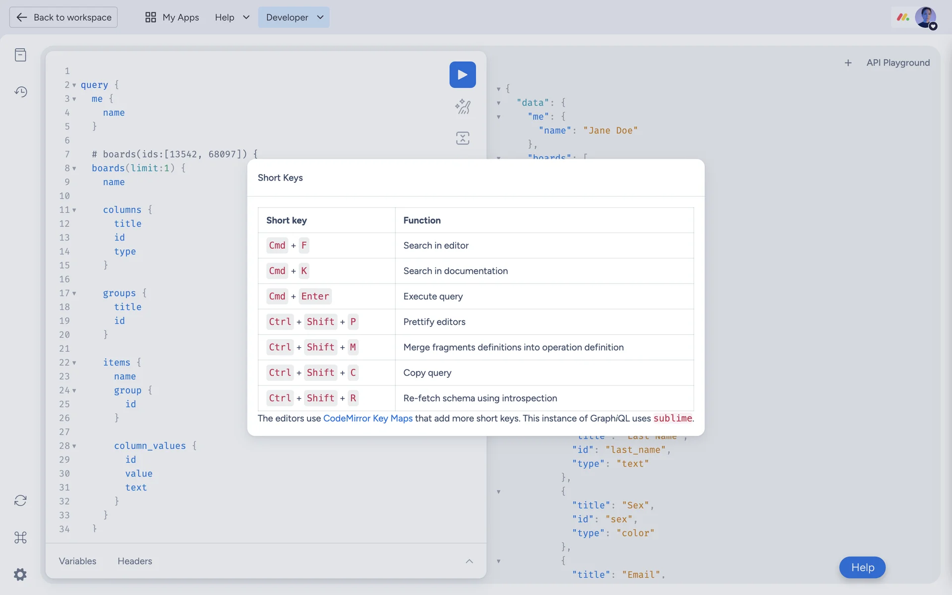The image size is (952, 595).
Task: Switch to the Headers tab
Action: [x=135, y=561]
